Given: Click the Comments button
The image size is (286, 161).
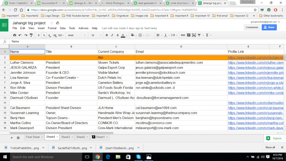Looking at the screenshot, I should pyautogui.click(x=252, y=28).
